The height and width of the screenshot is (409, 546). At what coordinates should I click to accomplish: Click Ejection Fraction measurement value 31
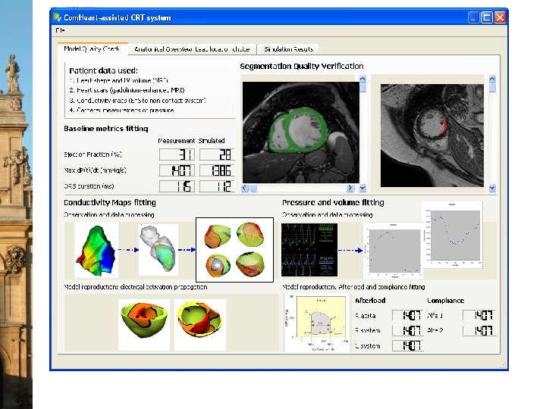(x=177, y=155)
